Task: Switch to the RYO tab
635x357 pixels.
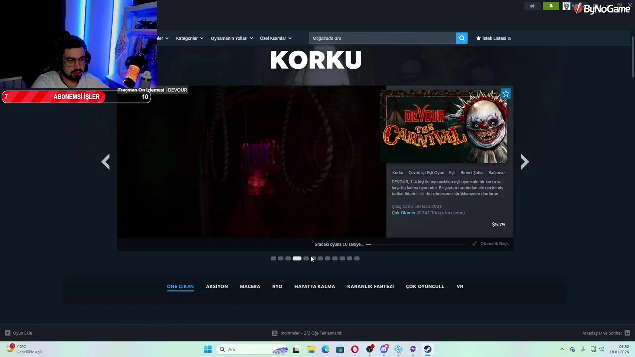Action: tap(277, 286)
